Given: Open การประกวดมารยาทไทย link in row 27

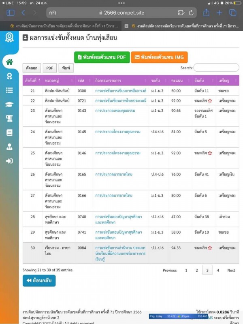Looking at the screenshot, I should [x=114, y=196].
